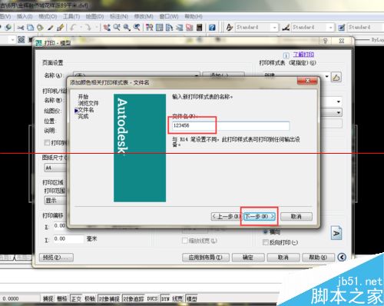Click the Cut scissors icon in toolbar
The height and width of the screenshot is (306, 384).
coord(21,28)
